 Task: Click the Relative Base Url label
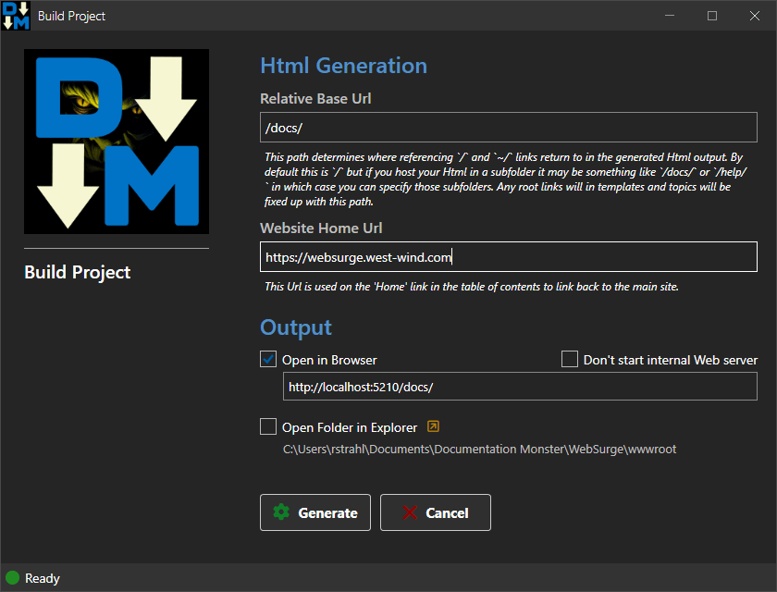point(315,99)
